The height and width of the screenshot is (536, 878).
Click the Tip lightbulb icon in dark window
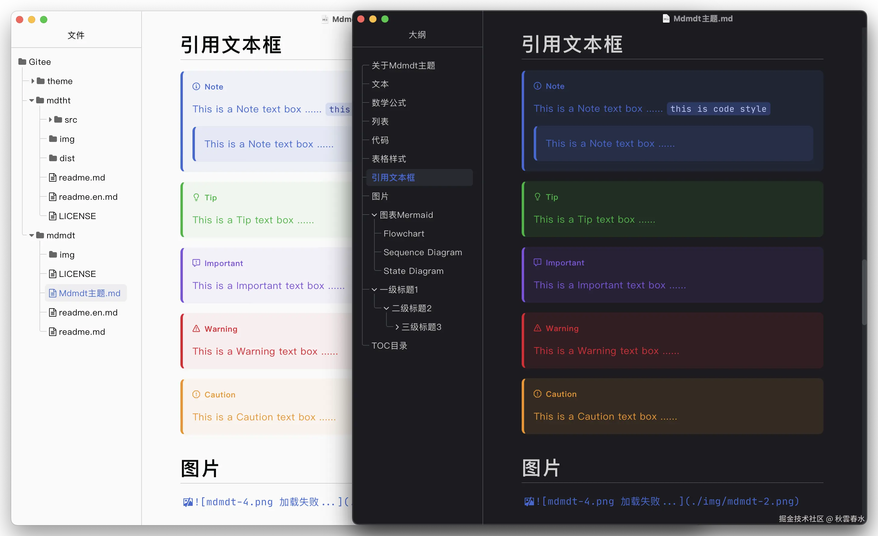tap(537, 197)
